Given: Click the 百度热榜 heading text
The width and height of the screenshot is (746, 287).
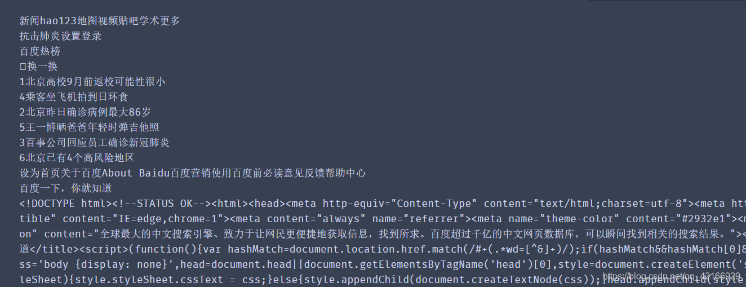Looking at the screenshot, I should [x=40, y=51].
